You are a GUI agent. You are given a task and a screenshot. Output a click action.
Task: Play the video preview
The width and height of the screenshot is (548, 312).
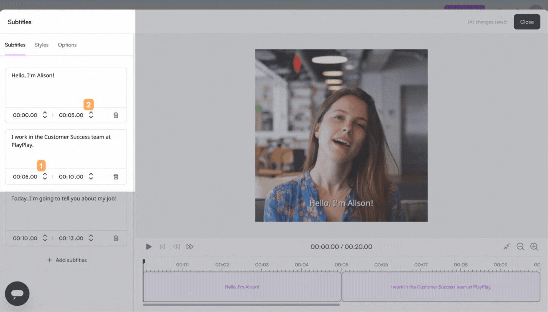[x=149, y=247]
